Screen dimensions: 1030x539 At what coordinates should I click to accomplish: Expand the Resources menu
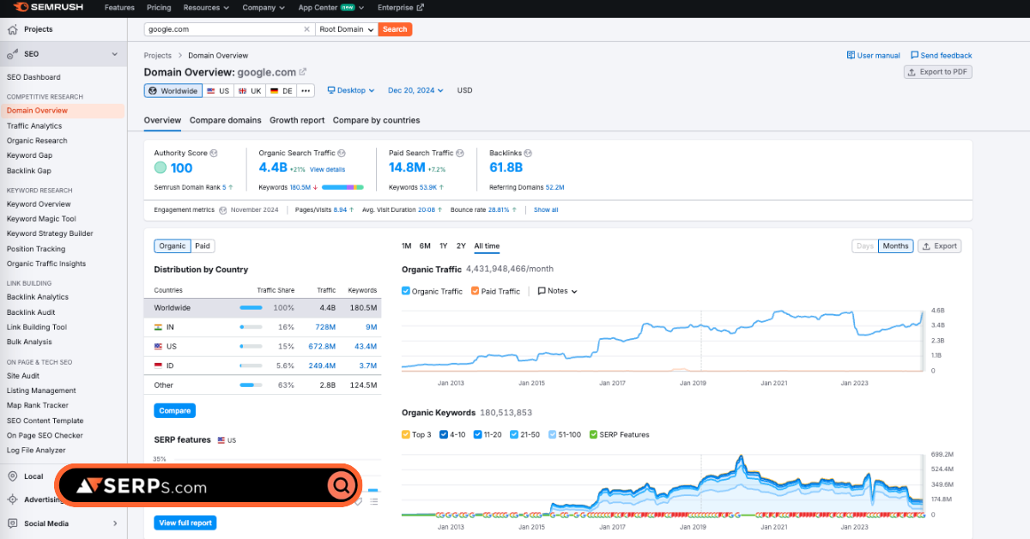pos(206,8)
